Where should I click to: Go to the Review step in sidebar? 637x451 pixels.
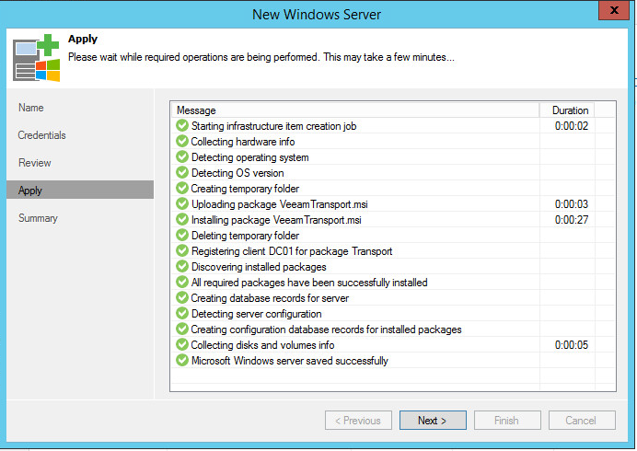click(x=35, y=163)
